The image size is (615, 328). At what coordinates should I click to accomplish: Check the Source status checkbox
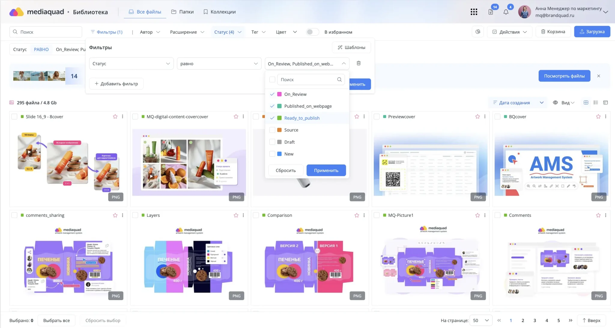[x=272, y=130]
